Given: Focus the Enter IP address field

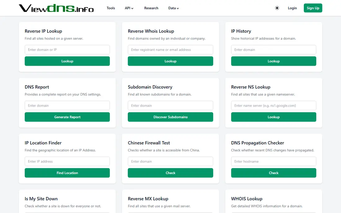Looking at the screenshot, I should tap(67, 162).
